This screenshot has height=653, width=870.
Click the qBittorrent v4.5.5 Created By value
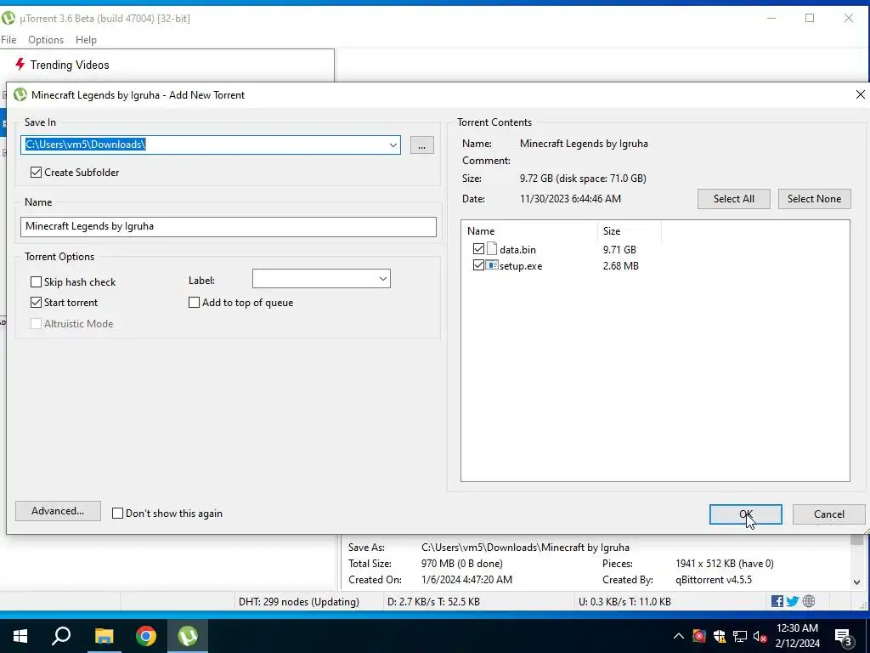tap(714, 580)
